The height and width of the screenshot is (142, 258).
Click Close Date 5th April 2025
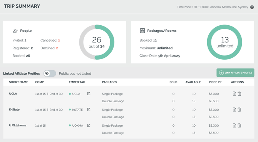click(160, 56)
